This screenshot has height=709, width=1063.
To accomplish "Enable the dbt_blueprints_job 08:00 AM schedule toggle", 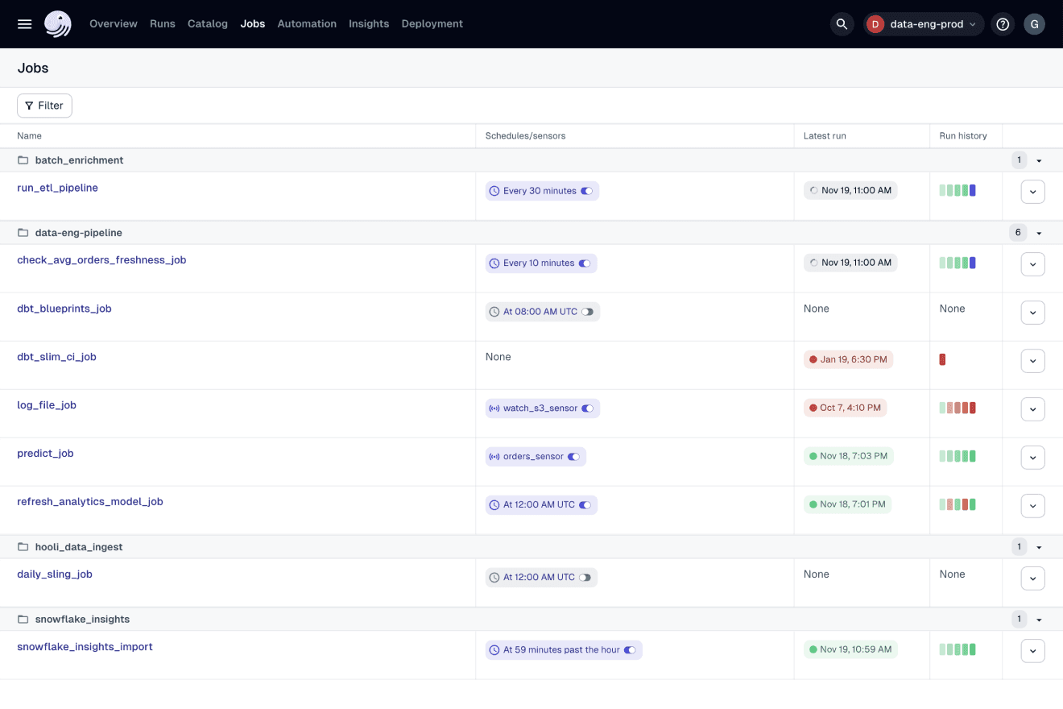I will point(588,312).
